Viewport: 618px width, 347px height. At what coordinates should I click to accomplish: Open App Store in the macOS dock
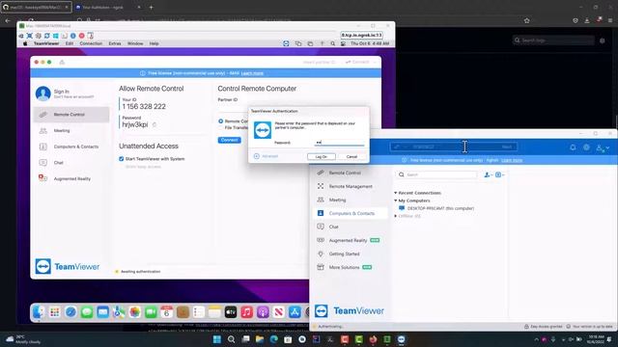click(x=295, y=312)
